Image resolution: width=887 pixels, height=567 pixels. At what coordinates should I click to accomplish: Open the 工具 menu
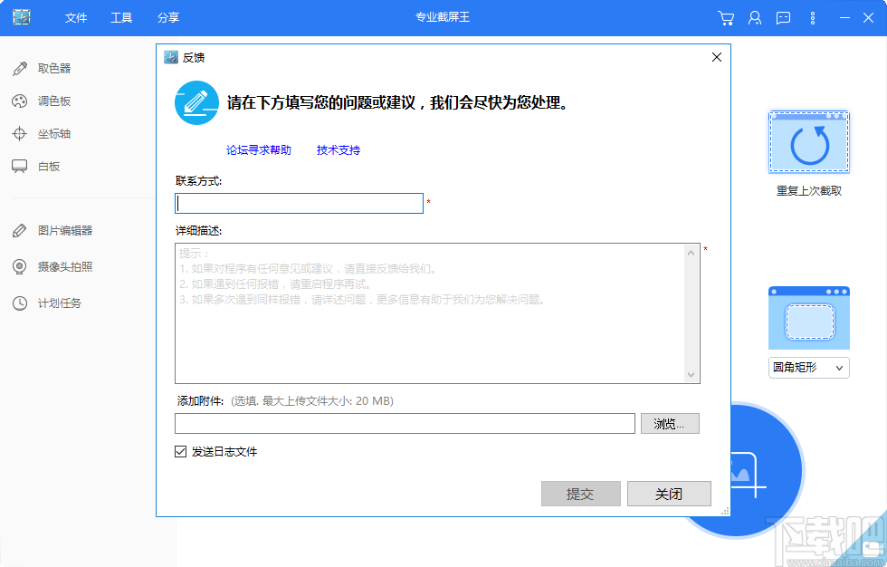click(x=123, y=18)
